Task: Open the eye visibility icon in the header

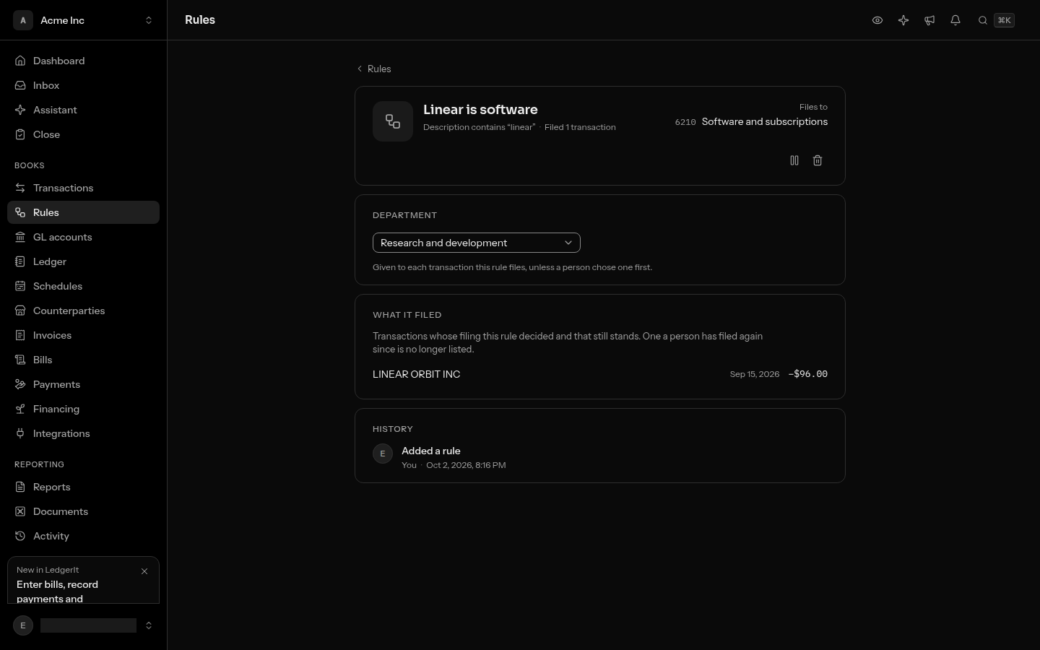Action: (x=877, y=20)
